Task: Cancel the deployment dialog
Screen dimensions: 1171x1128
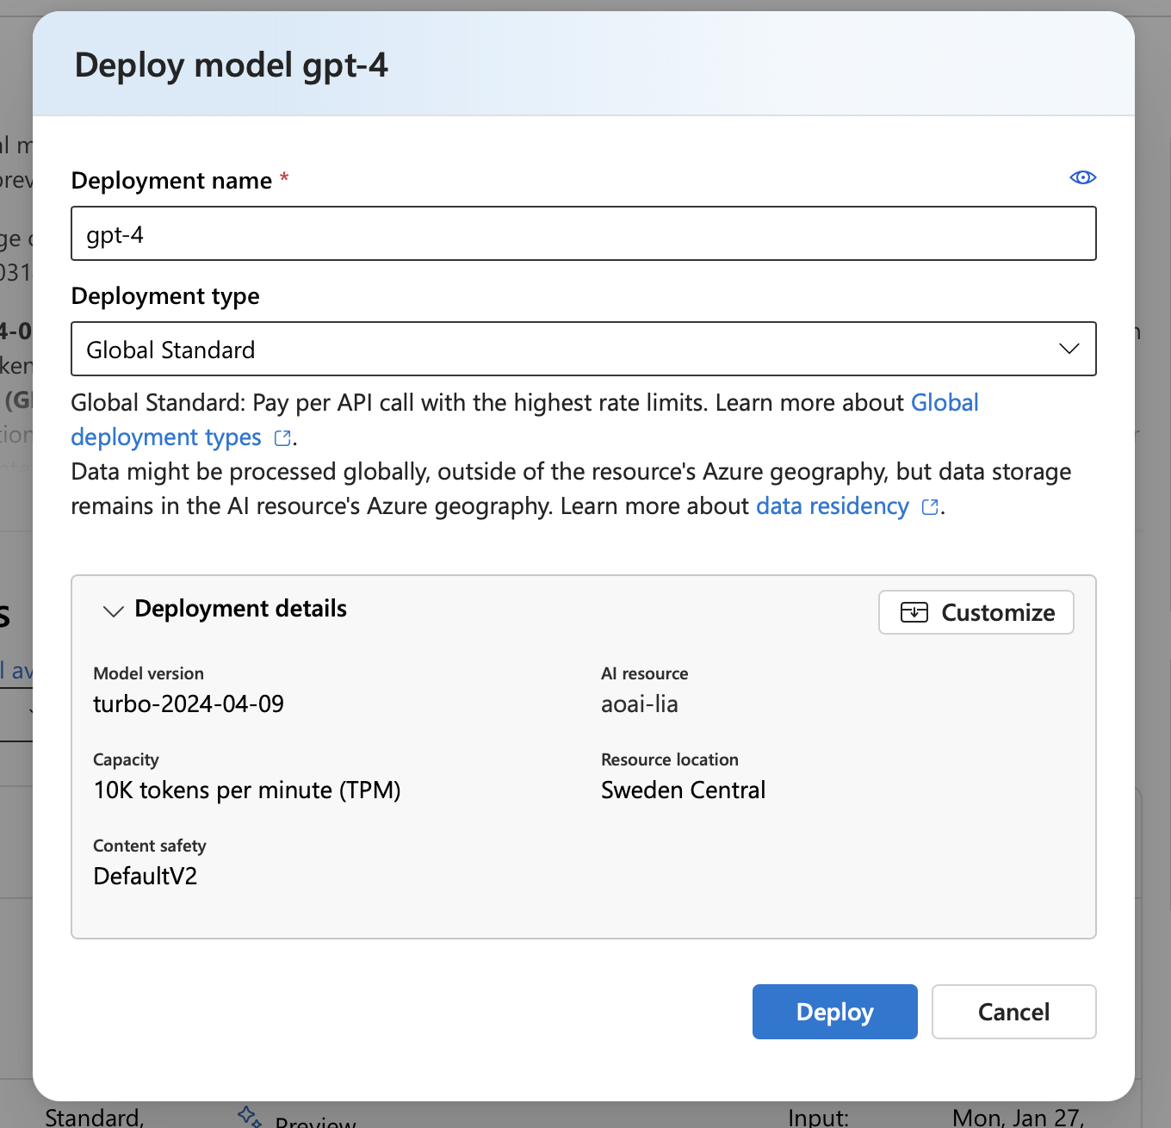Action: pyautogui.click(x=1013, y=1012)
